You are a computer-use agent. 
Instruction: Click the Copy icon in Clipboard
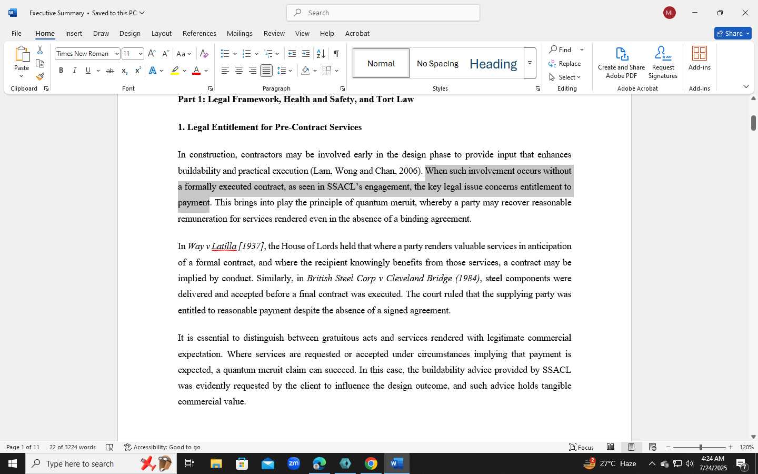40,63
